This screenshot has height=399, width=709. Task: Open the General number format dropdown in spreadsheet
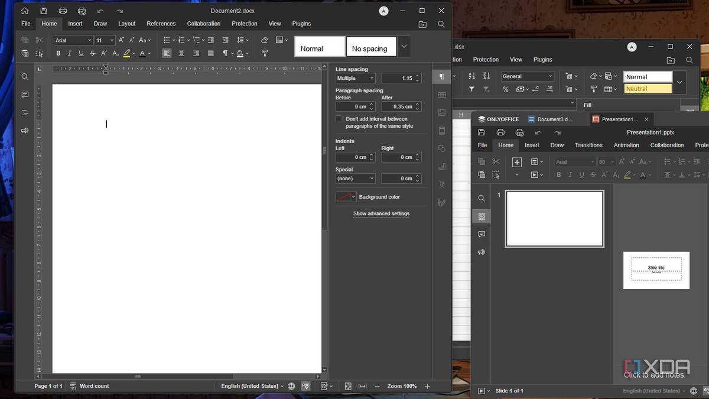click(x=528, y=76)
